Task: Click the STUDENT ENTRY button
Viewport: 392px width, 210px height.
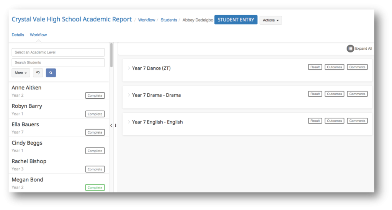Action: pyautogui.click(x=236, y=20)
